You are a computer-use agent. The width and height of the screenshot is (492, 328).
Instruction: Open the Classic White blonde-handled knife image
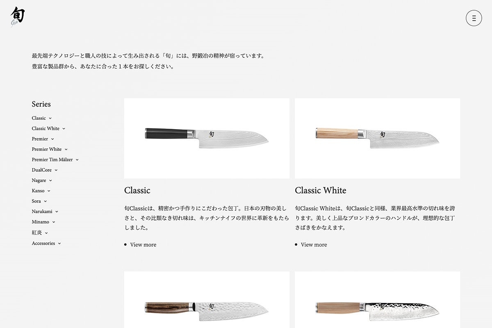coord(377,138)
